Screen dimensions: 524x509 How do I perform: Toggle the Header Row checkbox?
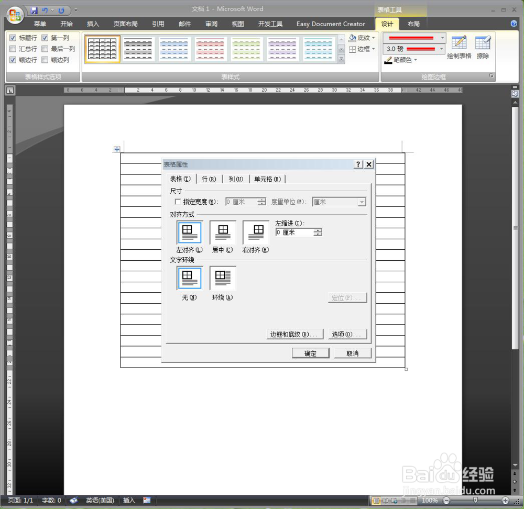tap(13, 38)
